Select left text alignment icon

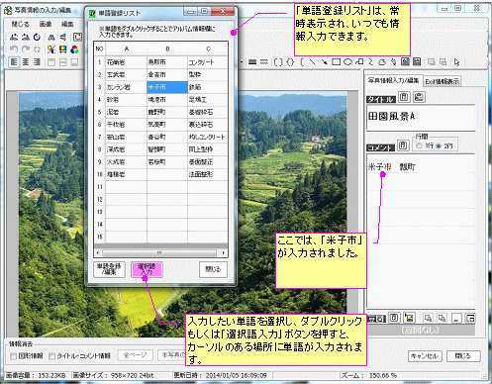(x=14, y=62)
